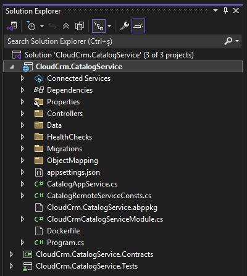The width and height of the screenshot is (247, 276).
Task: Click the Data folder icon
Action: 39,125
